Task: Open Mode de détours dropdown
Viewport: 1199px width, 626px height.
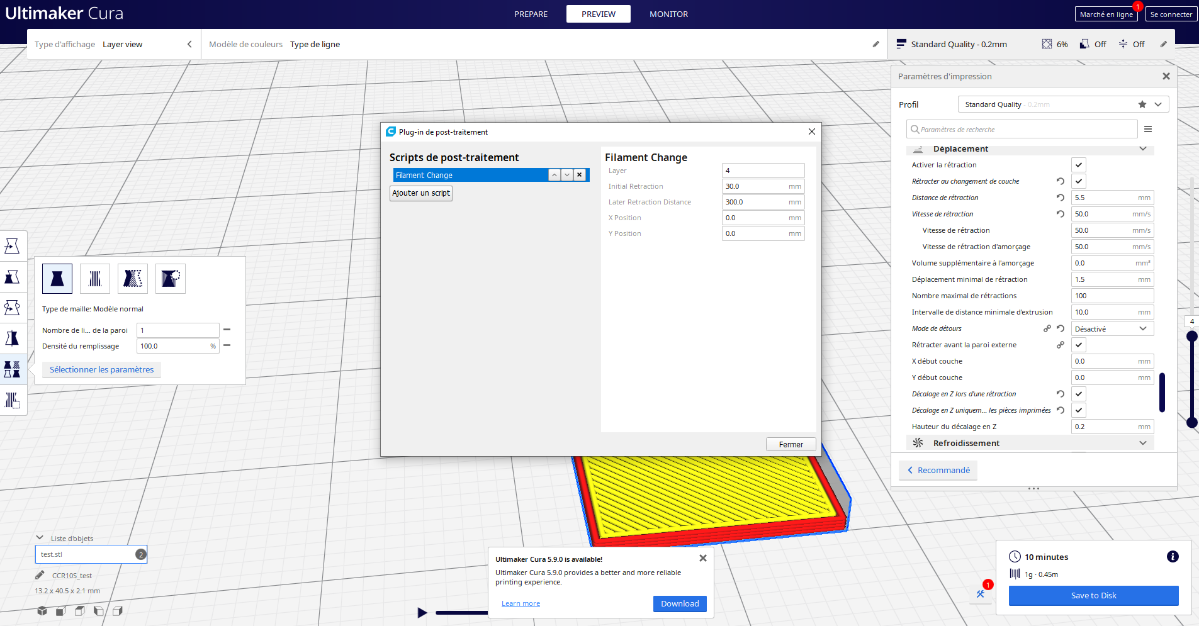Action: point(1112,328)
